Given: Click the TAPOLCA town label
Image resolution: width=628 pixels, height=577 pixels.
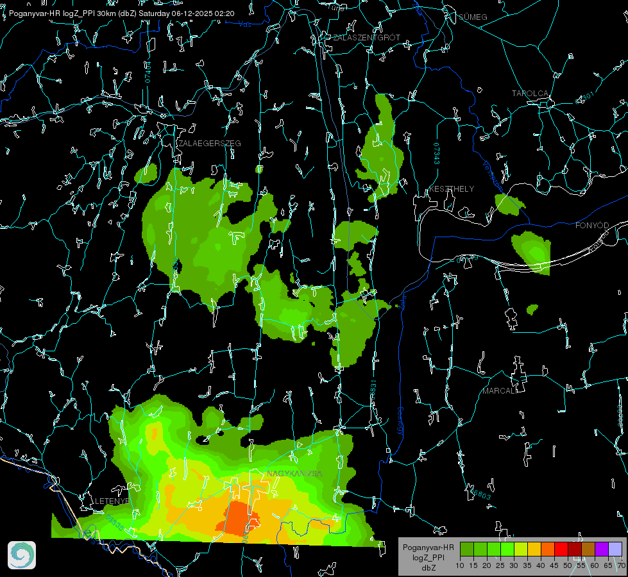Looking at the screenshot, I should (530, 94).
